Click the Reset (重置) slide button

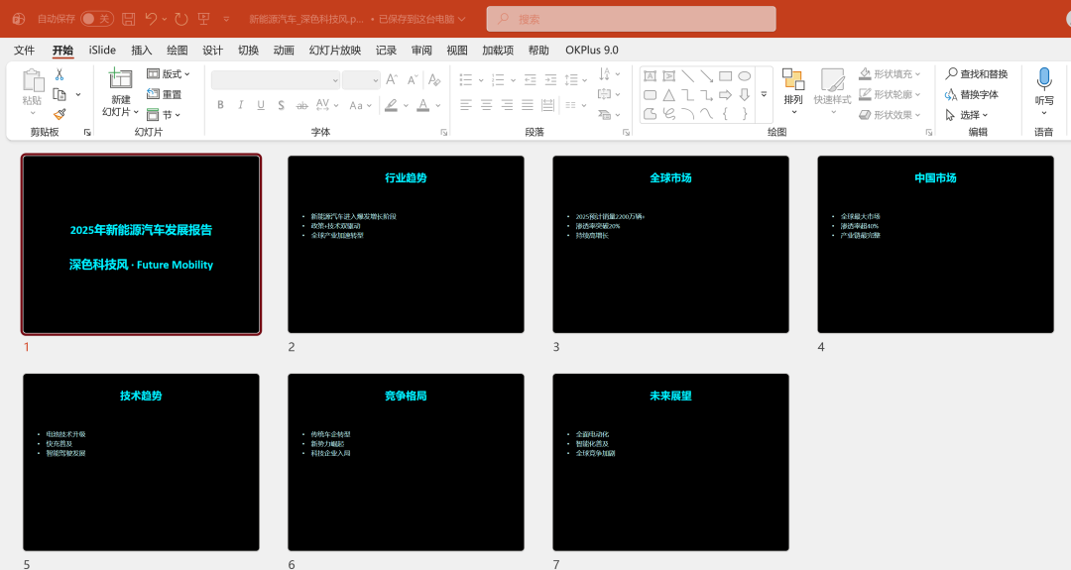tap(165, 94)
